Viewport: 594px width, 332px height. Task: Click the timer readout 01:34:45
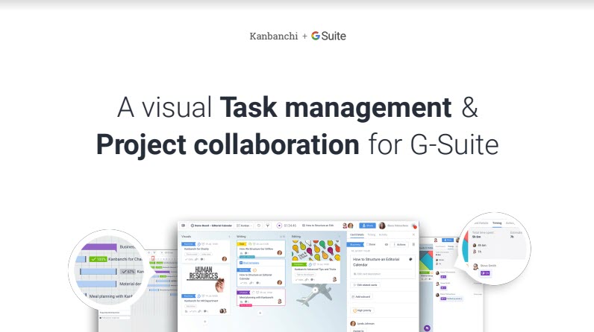point(290,226)
